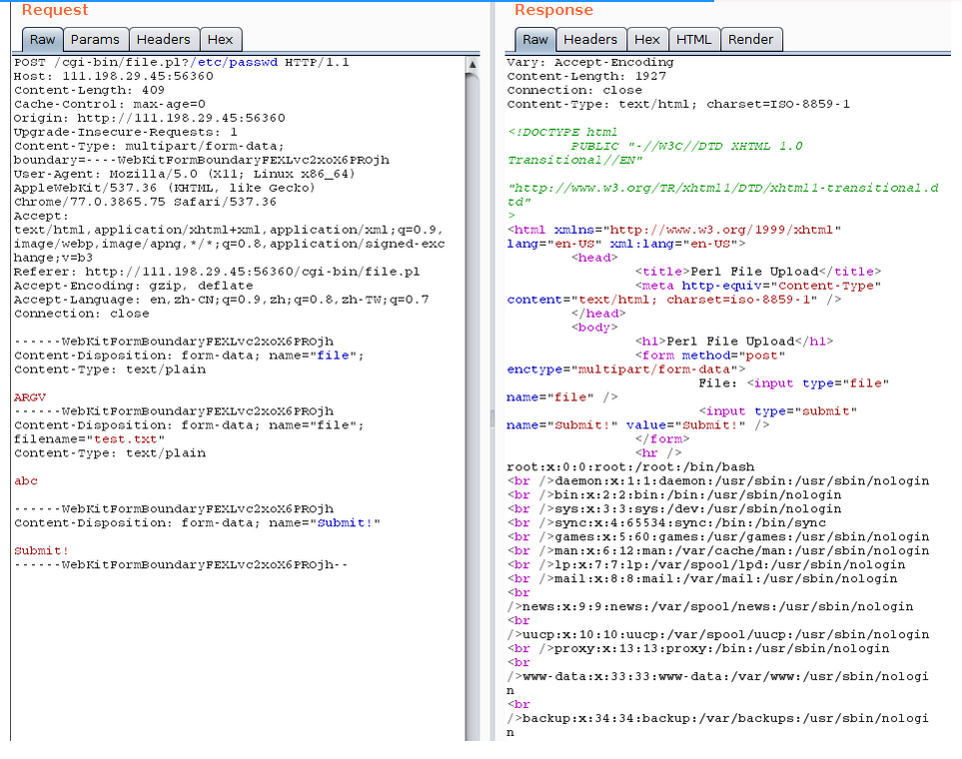
Task: Click the <h1>Perl File Upload</h1> line
Action: pos(734,342)
